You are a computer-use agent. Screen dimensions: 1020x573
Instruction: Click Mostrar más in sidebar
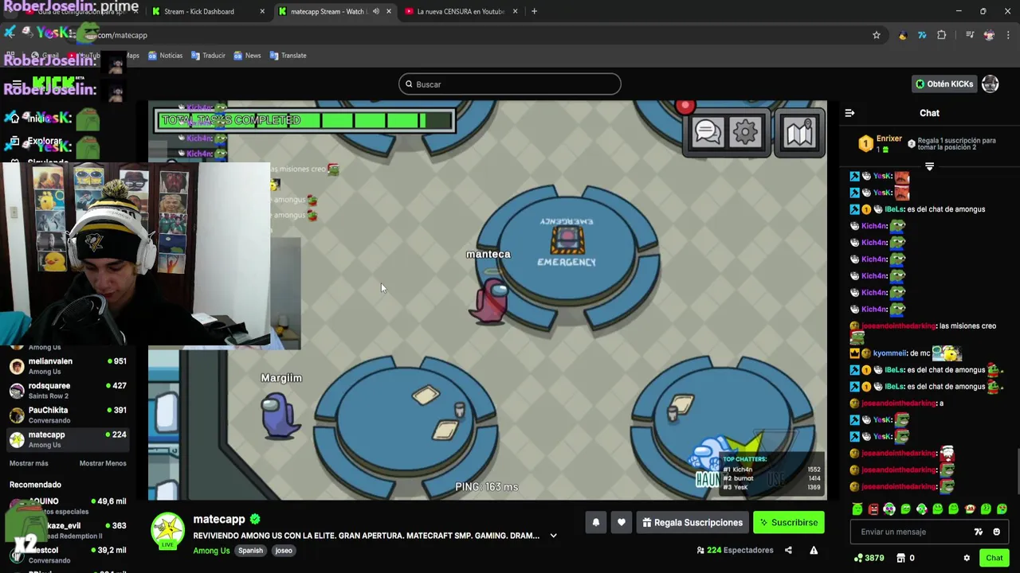coord(29,463)
